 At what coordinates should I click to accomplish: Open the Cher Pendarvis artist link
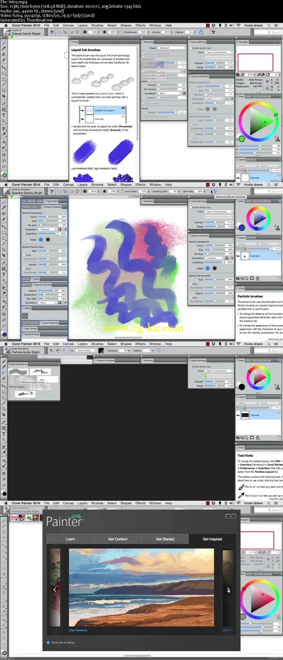coord(78,630)
